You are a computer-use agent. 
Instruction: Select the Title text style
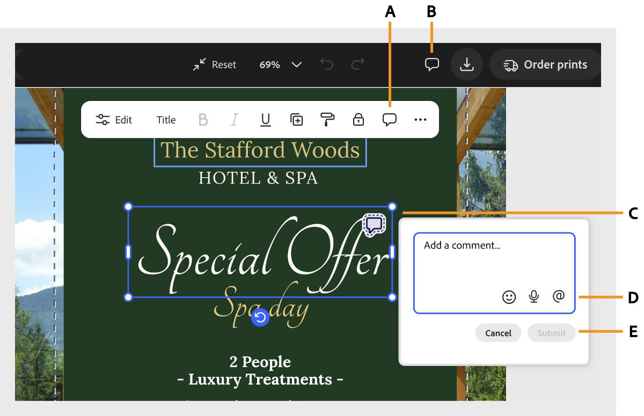click(x=166, y=120)
